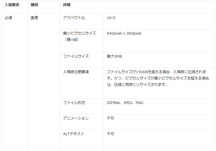Select the 種別 column header
This screenshot has height=151, width=216.
pos(35,5)
